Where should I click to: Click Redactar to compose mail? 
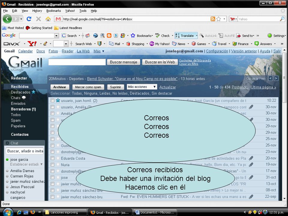19,78
